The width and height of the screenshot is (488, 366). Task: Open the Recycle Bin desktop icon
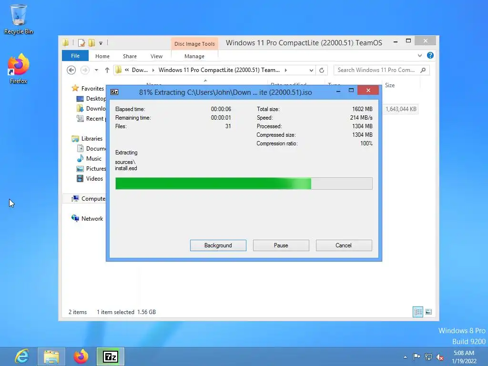[x=19, y=19]
